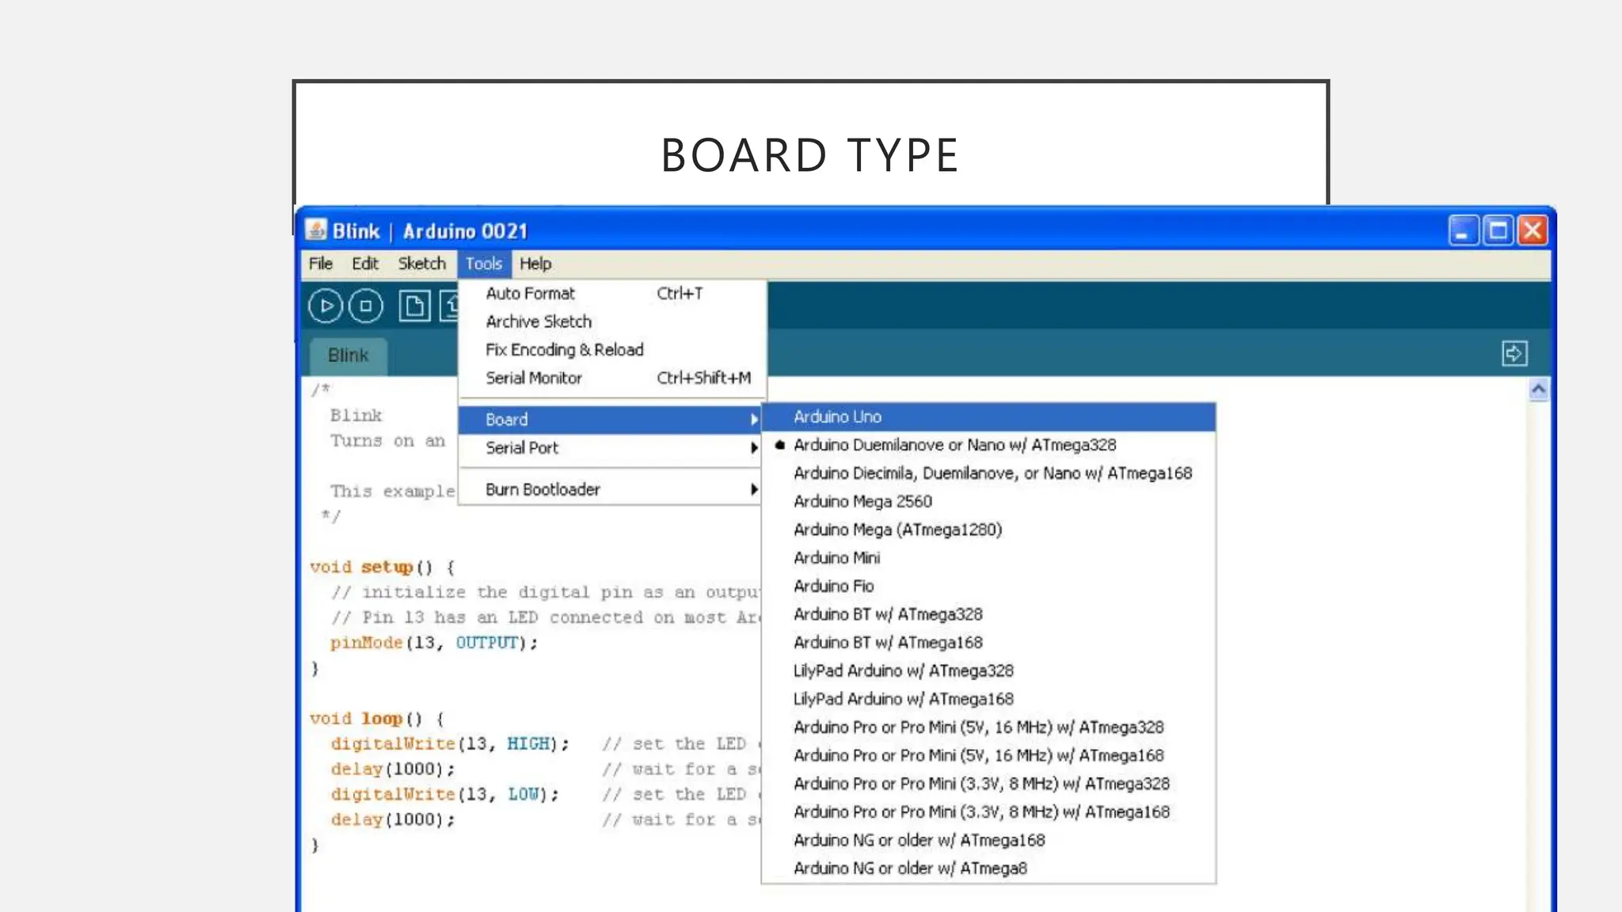
Task: Expand the Burn Bootloader submenu
Action: click(x=611, y=490)
